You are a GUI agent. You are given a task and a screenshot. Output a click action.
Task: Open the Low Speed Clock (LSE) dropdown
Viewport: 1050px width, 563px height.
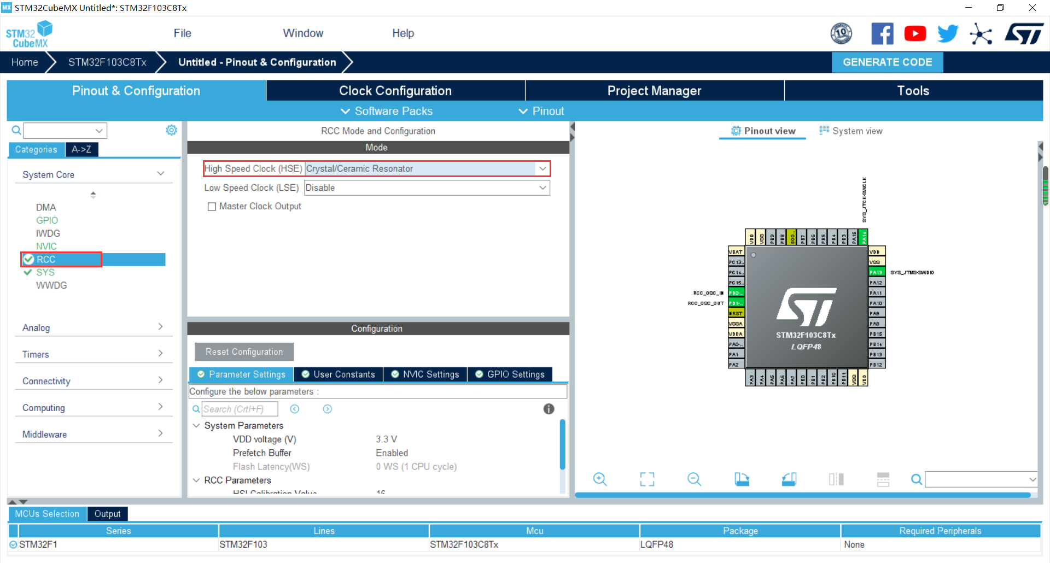pyautogui.click(x=542, y=187)
